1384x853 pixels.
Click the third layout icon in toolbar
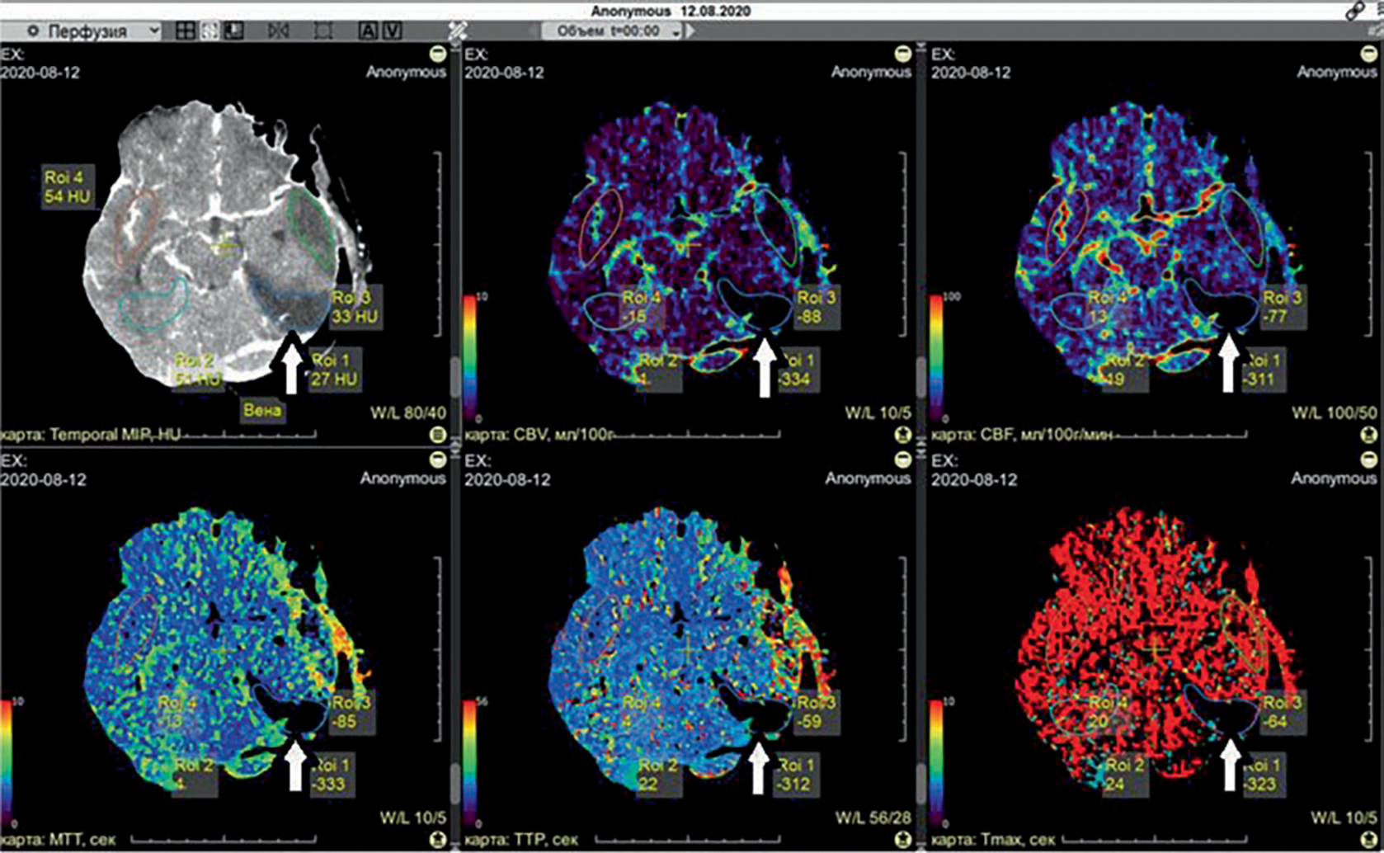point(234,31)
